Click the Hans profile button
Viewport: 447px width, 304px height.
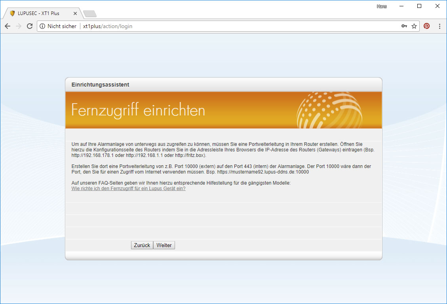(382, 6)
